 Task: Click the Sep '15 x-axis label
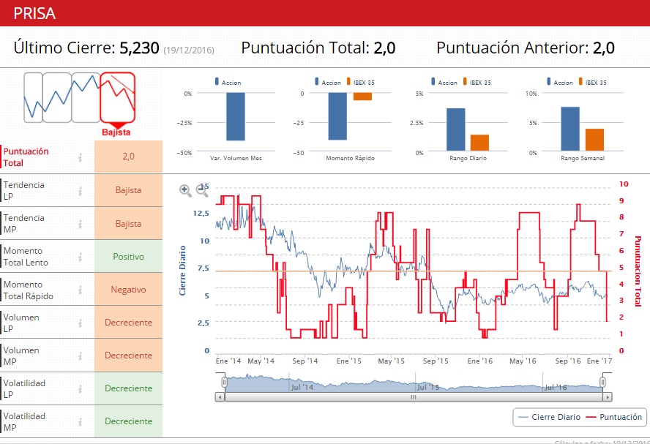coord(436,361)
